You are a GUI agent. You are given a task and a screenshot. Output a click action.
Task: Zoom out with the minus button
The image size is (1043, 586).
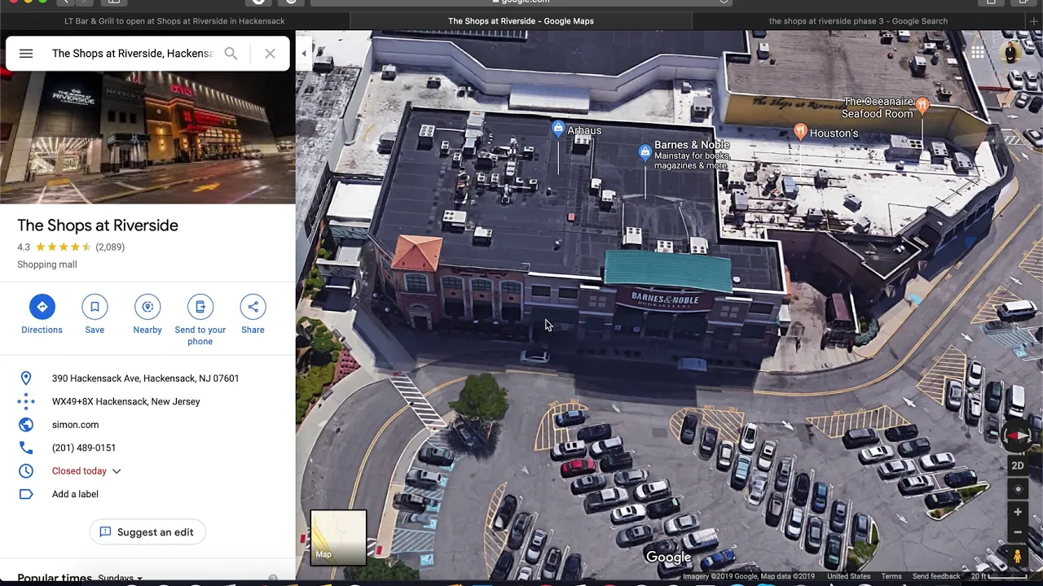[1018, 532]
